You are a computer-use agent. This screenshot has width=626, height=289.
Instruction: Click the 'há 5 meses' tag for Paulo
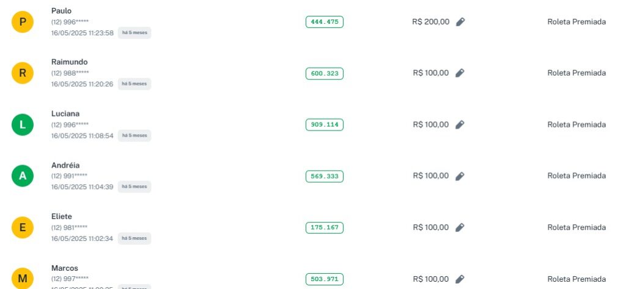click(134, 32)
